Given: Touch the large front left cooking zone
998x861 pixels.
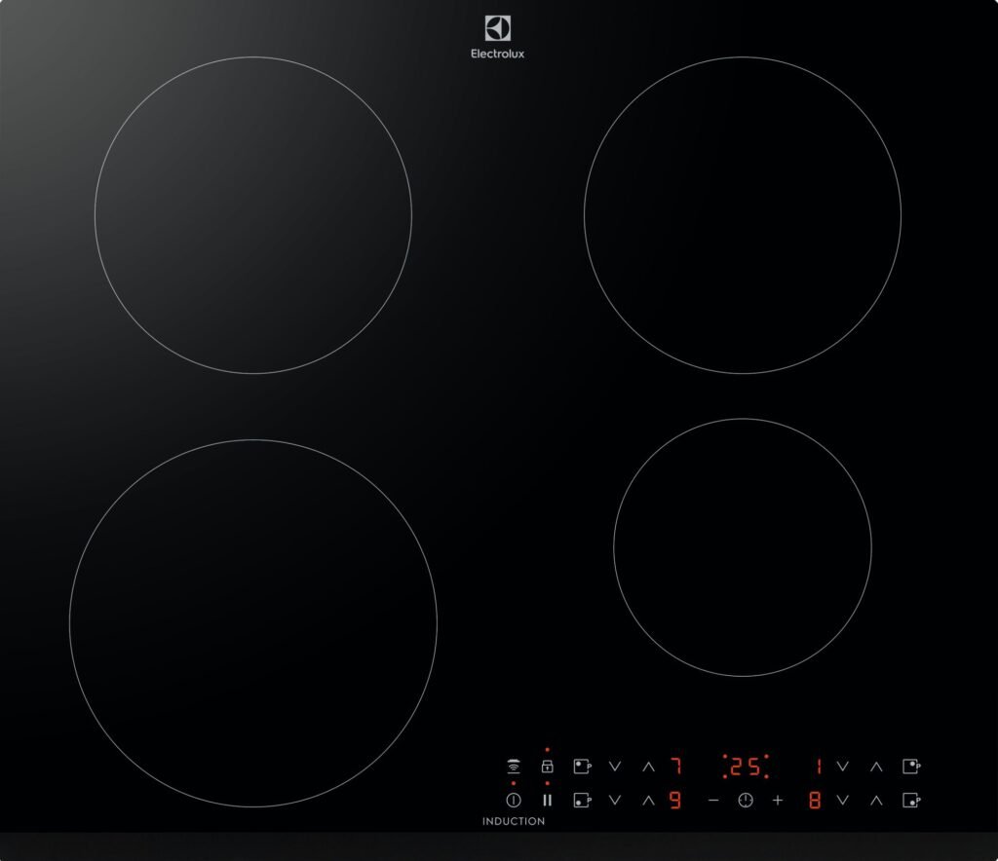Looking at the screenshot, I should click(x=253, y=623).
